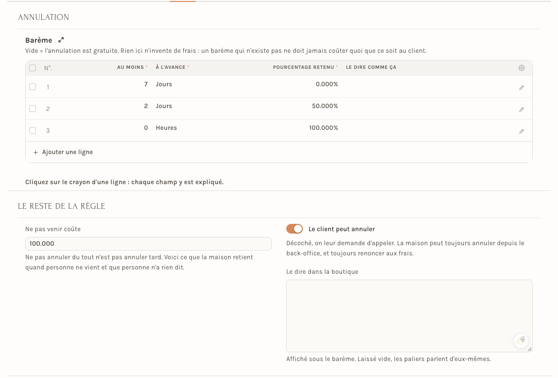Click the 'N°.' column header
This screenshot has width=558, height=378.
pos(48,68)
